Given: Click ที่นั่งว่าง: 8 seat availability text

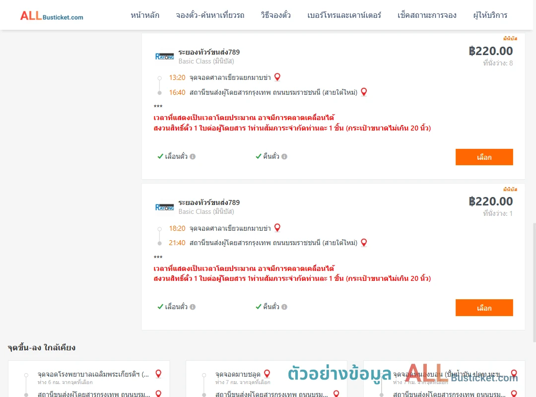Looking at the screenshot, I should click(498, 63).
